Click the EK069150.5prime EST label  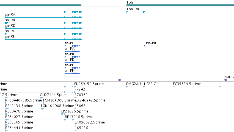point(89,84)
